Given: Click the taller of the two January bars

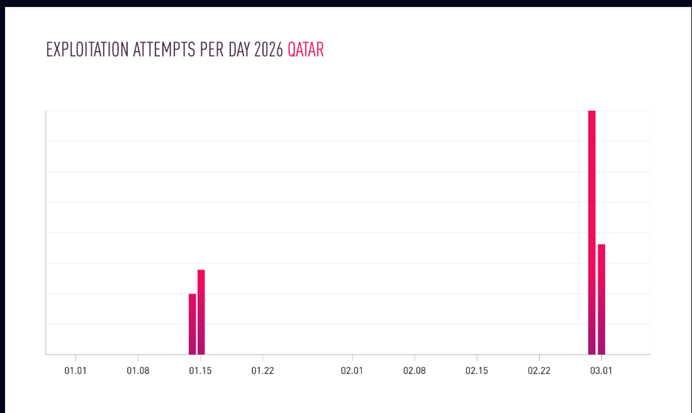Looking at the screenshot, I should coord(201,312).
